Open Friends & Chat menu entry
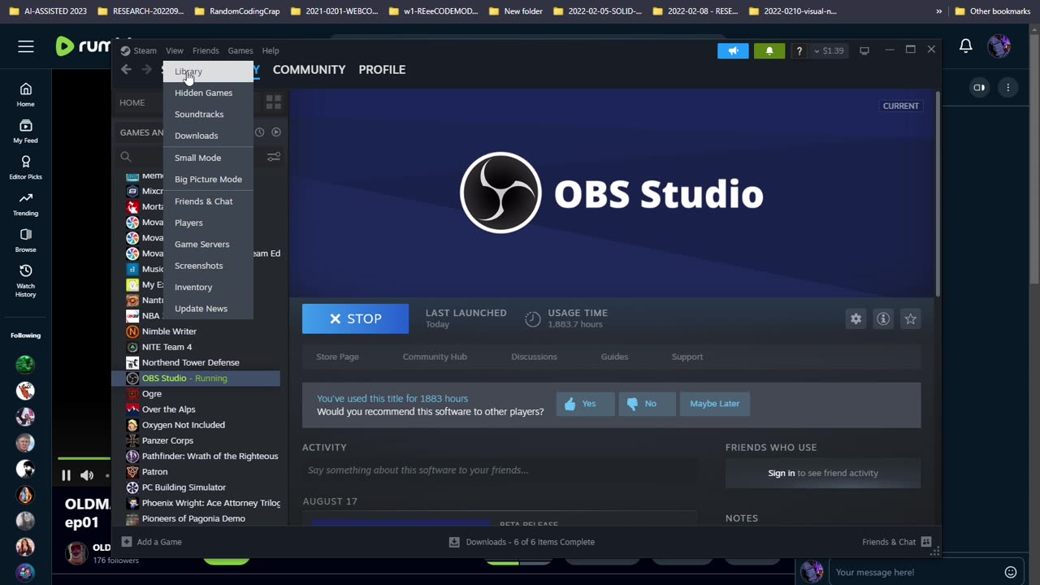Screen dimensions: 1040x585 (x=208, y=201)
